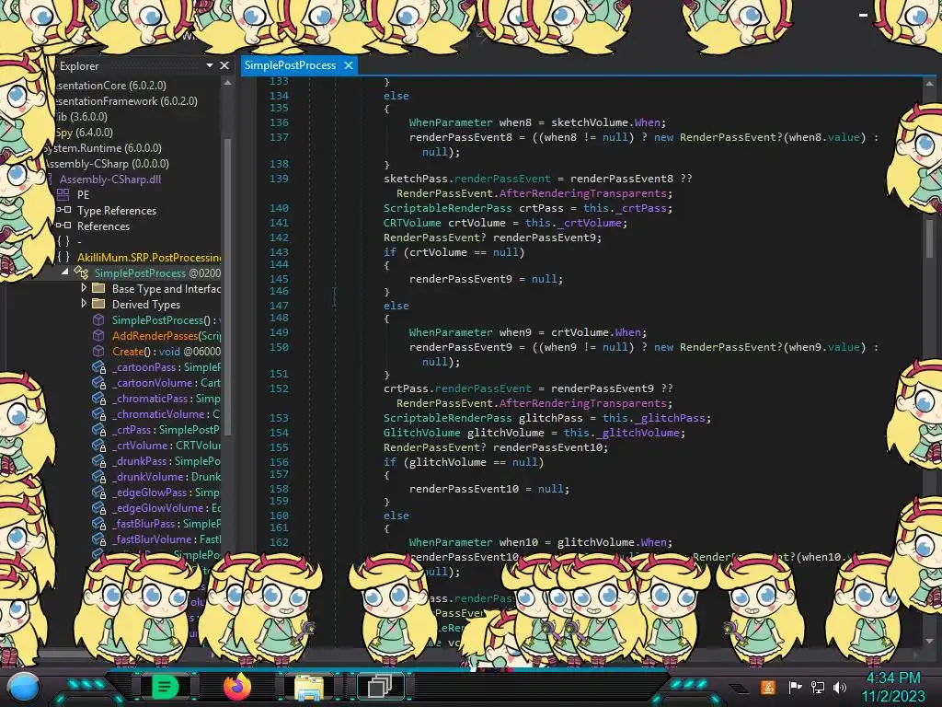Open the Action Center flag icon
Image resolution: width=942 pixels, height=707 pixels.
(795, 687)
